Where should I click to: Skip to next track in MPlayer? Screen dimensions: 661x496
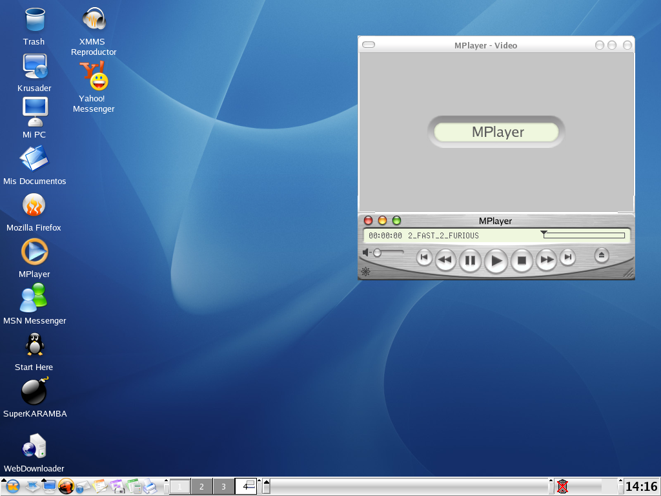(x=567, y=257)
